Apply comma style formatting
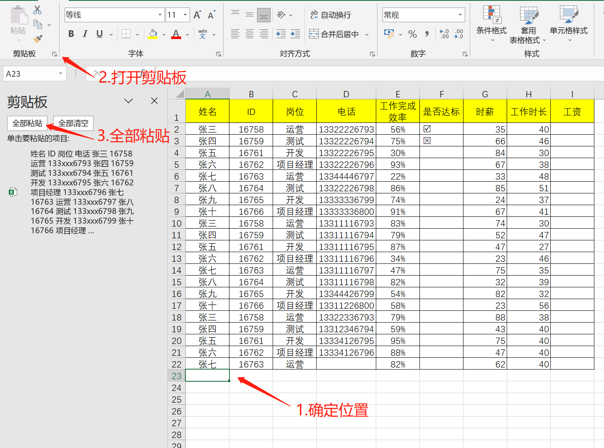 pos(427,34)
